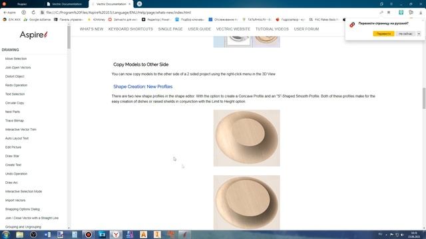Open the Interactive Selection Mode sidebar link

(x=24, y=191)
